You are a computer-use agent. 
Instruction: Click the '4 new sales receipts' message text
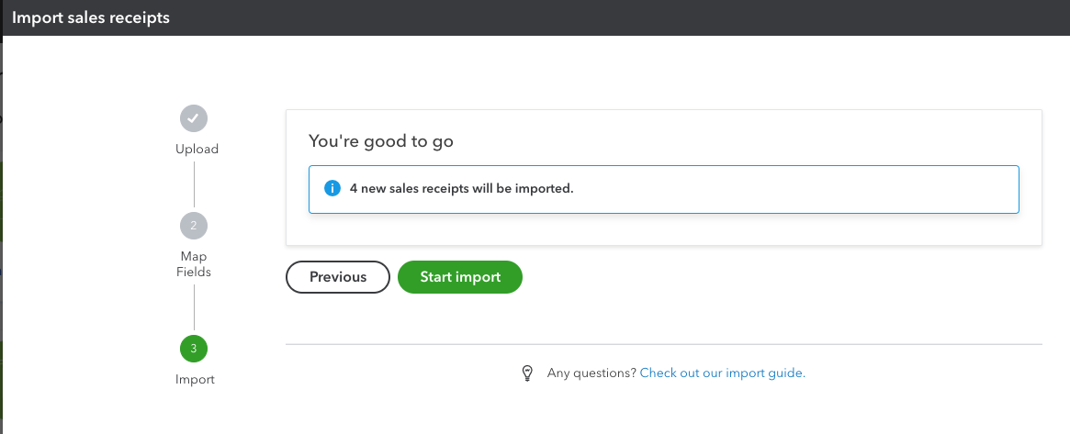[x=462, y=189]
